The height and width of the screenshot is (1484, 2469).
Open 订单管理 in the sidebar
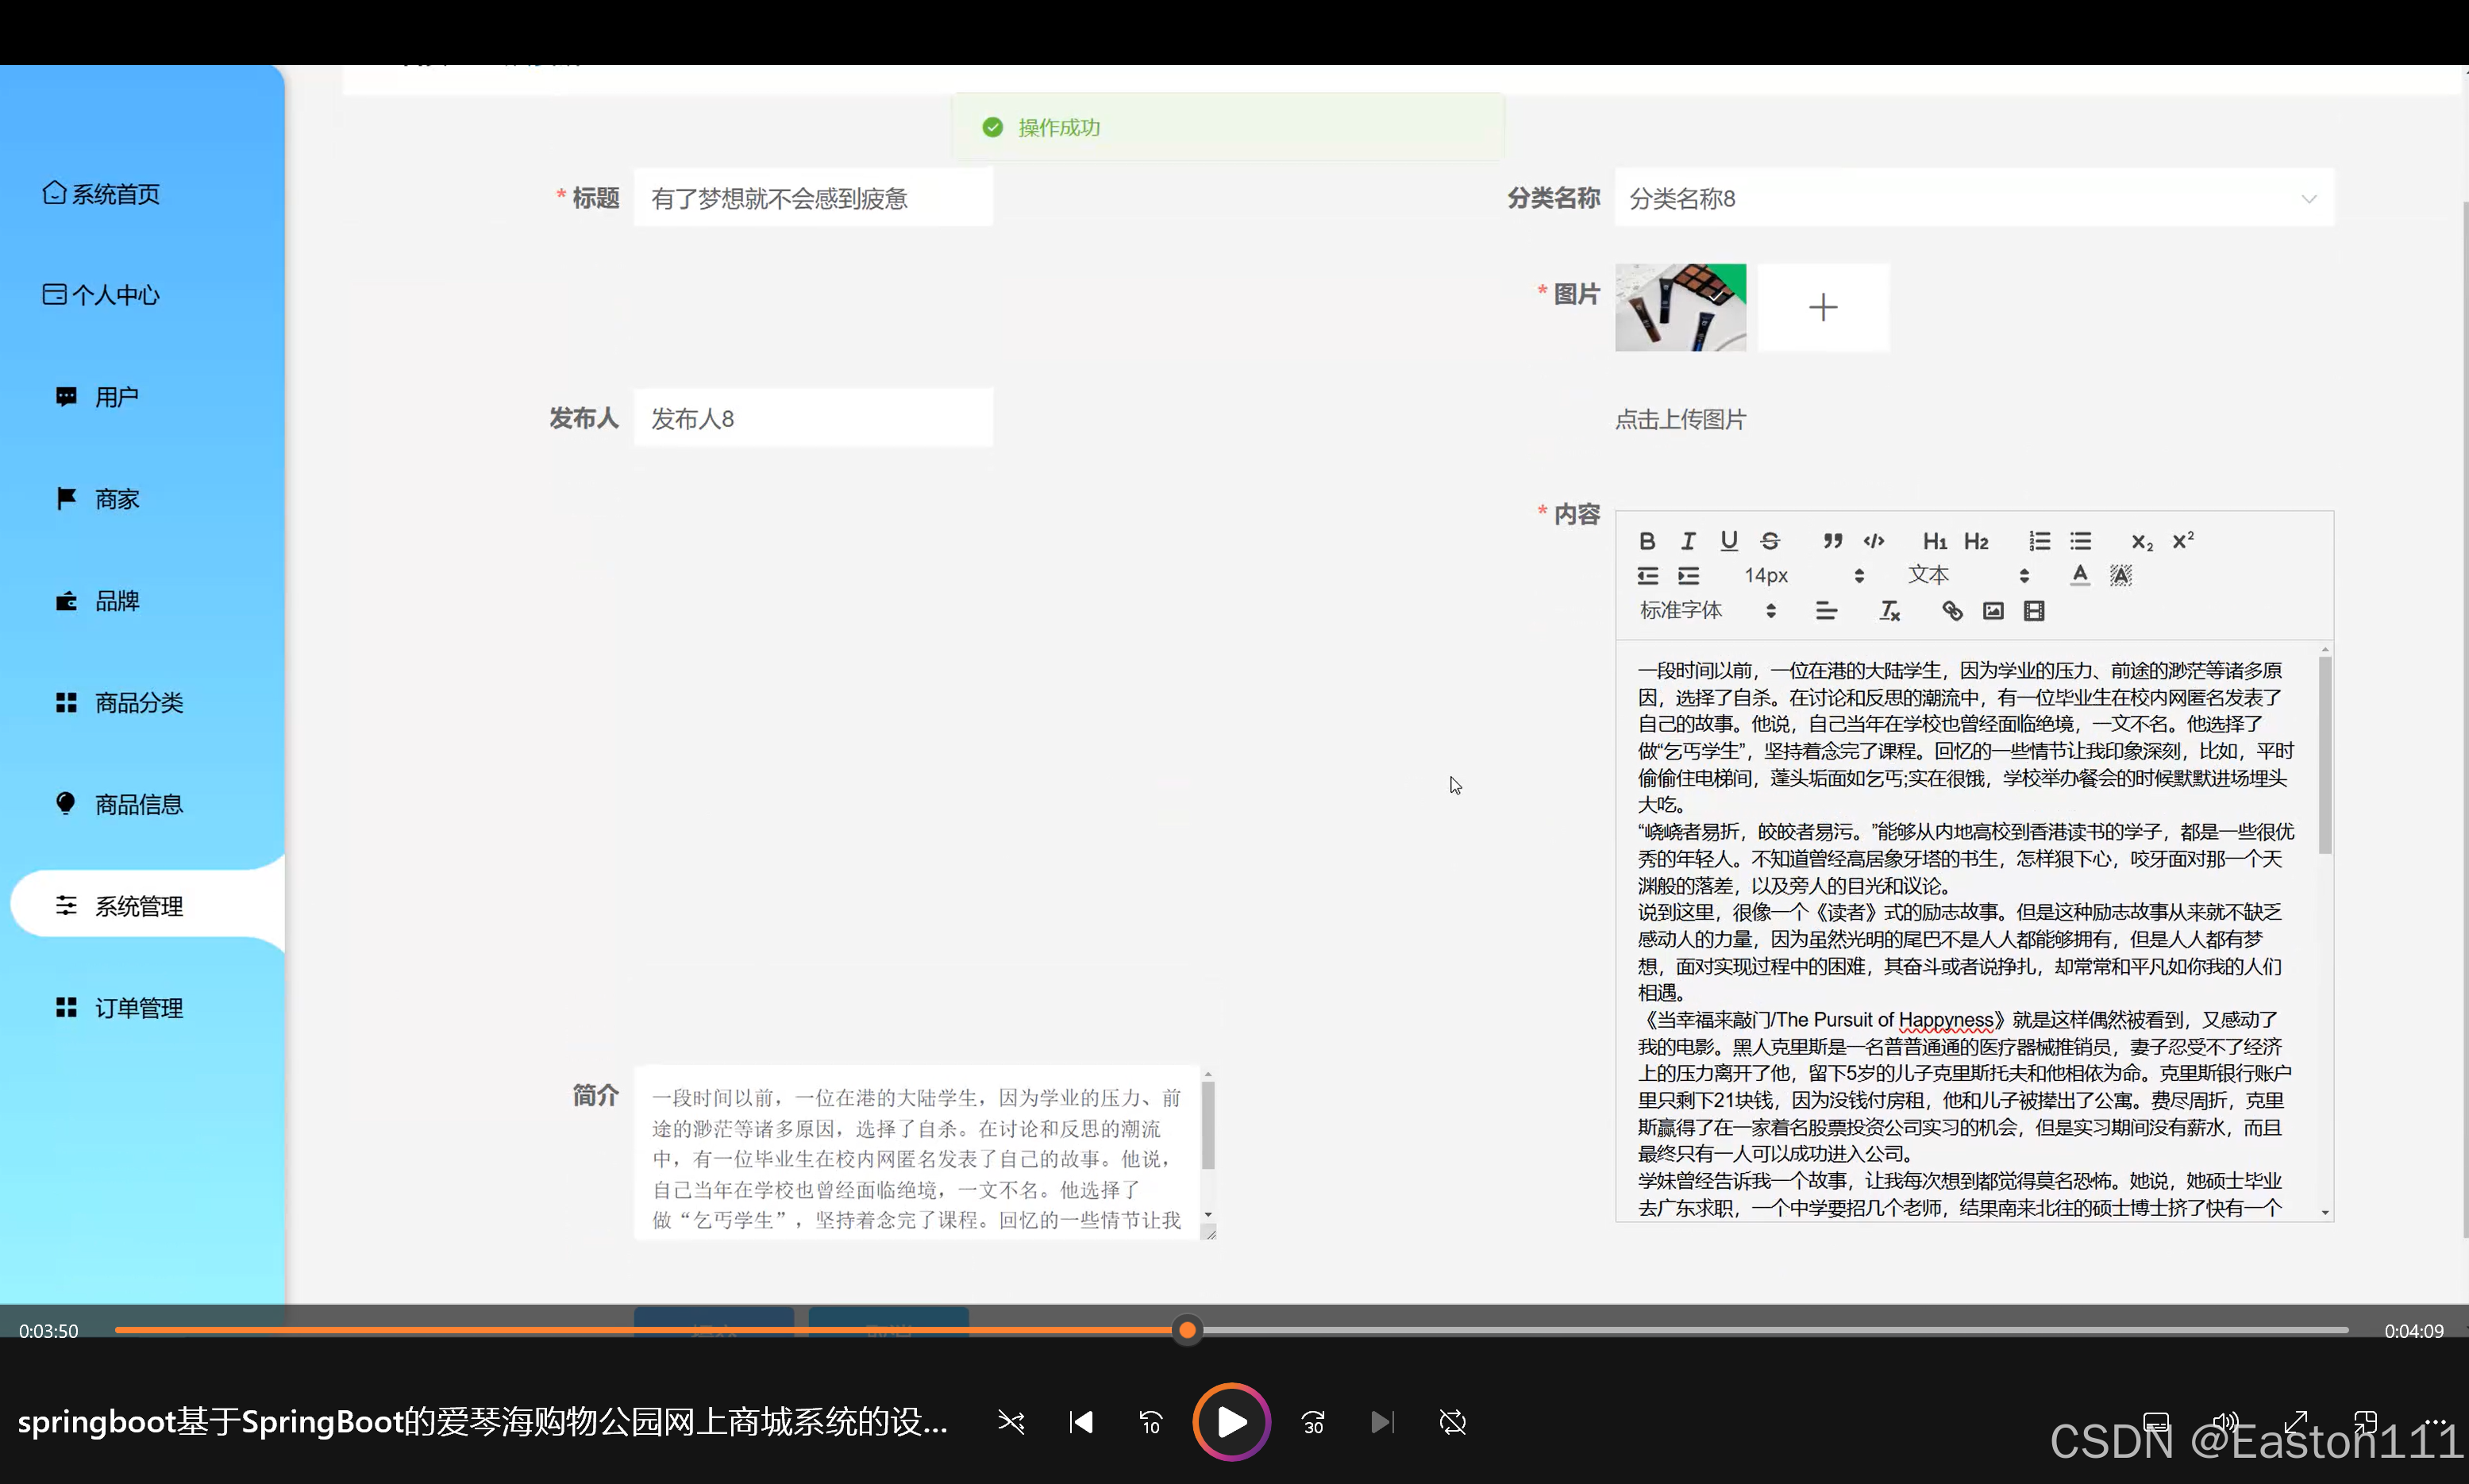(x=138, y=1008)
